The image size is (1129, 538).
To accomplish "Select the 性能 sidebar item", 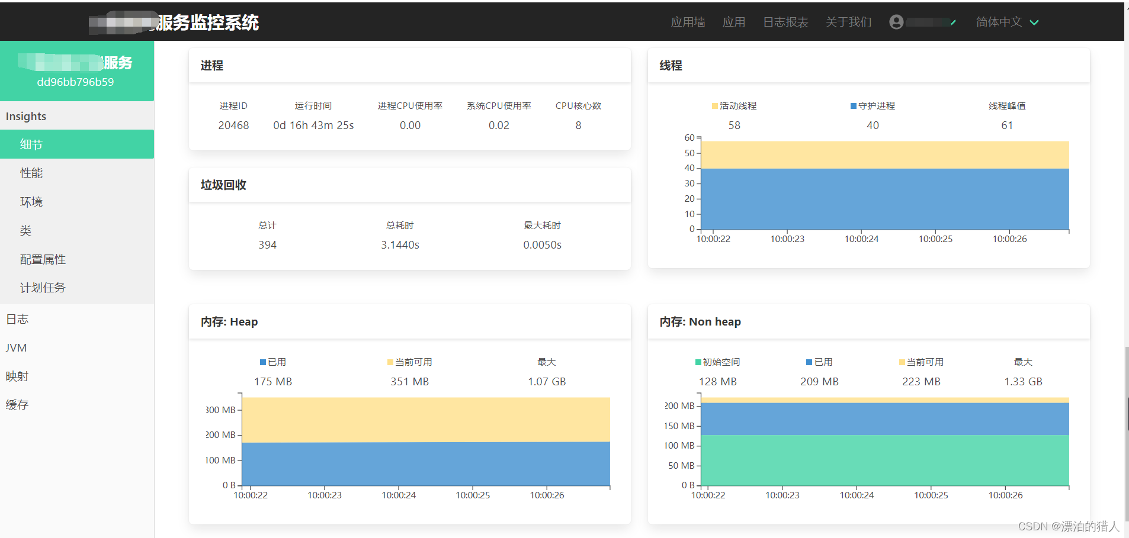I will (77, 173).
